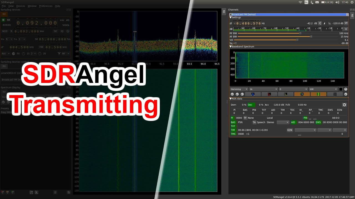This screenshot has height=199, width=355.
Task: Click the delta frequency digit display
Action: (x=247, y=23)
